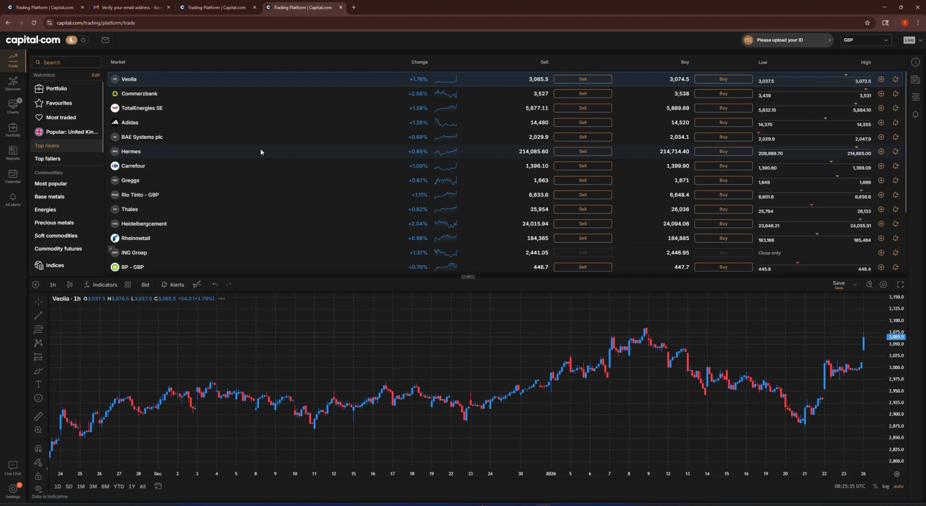The height and width of the screenshot is (506, 926).
Task: Set chart range to YTD
Action: 119,486
